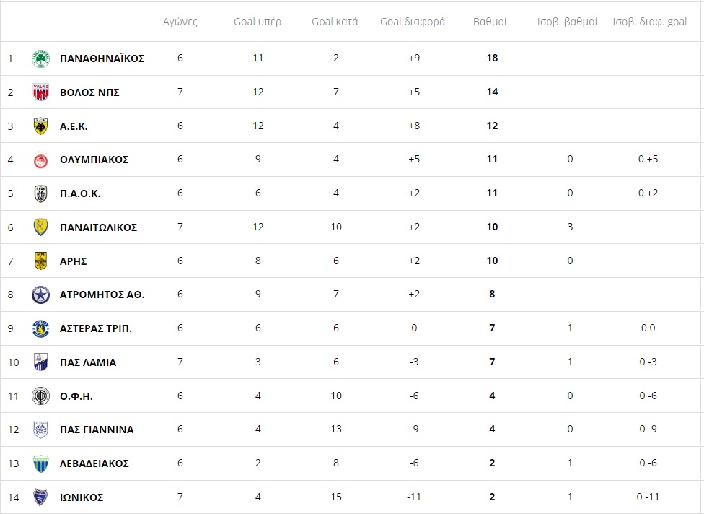Open the ΠΑΝΑΘΗΝΑΪΚΟΣ team name link
This screenshot has height=514, width=704.
point(102,58)
